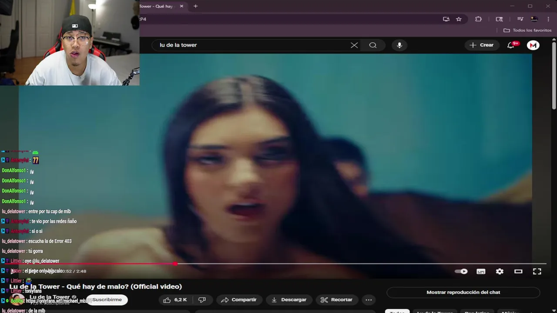The height and width of the screenshot is (313, 557).
Task: Click the install app icon in address bar
Action: 446,19
